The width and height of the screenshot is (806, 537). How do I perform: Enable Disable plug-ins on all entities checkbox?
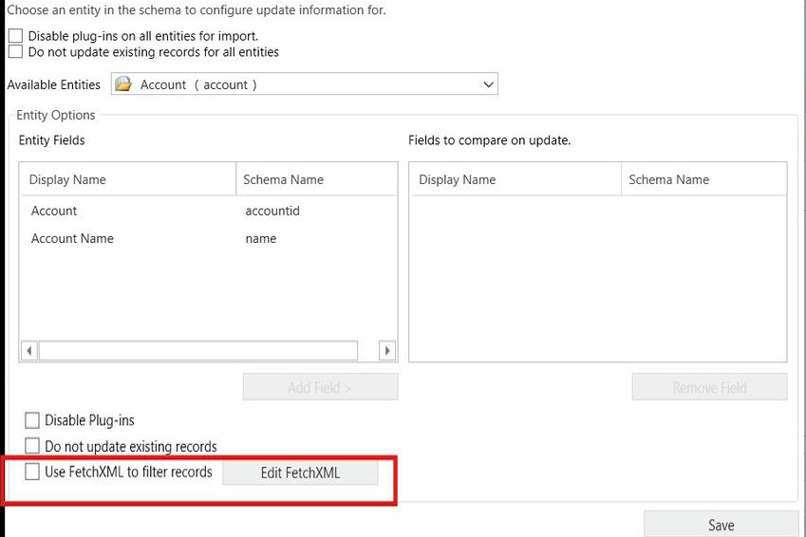14,36
